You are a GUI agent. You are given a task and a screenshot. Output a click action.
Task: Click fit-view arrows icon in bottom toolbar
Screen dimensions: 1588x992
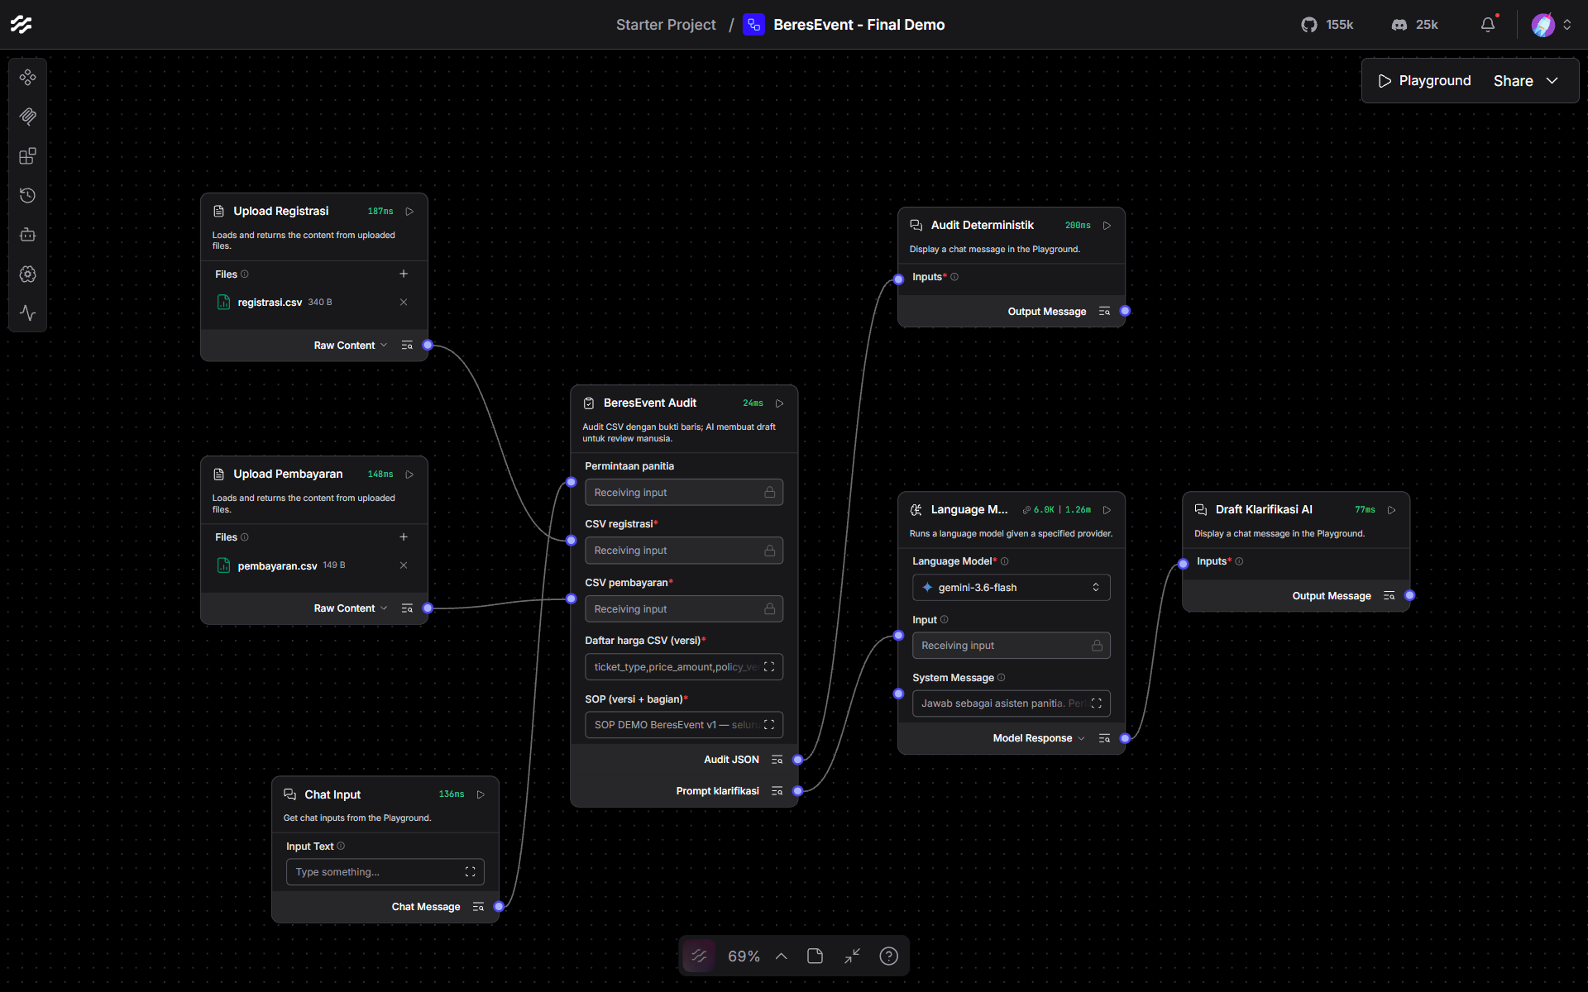pos(852,956)
